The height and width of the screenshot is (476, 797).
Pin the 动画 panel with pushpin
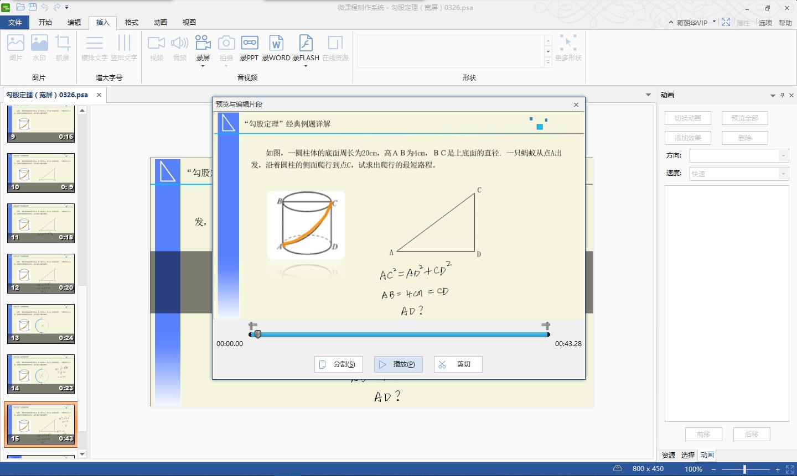782,95
